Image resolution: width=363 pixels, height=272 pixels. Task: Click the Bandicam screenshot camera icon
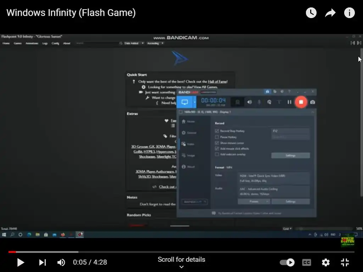pyautogui.click(x=313, y=102)
